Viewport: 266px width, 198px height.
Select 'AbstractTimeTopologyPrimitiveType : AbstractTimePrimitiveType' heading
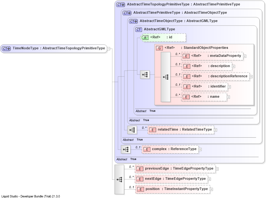183,4
